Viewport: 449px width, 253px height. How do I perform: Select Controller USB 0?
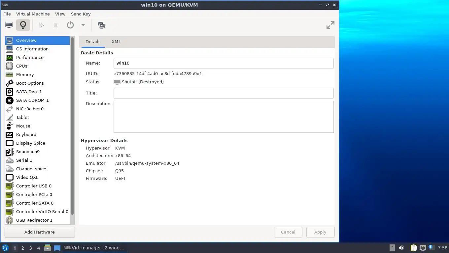[37, 186]
